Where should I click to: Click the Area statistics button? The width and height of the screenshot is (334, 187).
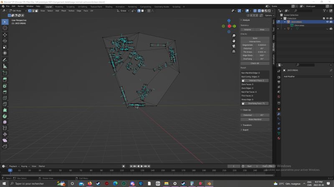pos(262,30)
